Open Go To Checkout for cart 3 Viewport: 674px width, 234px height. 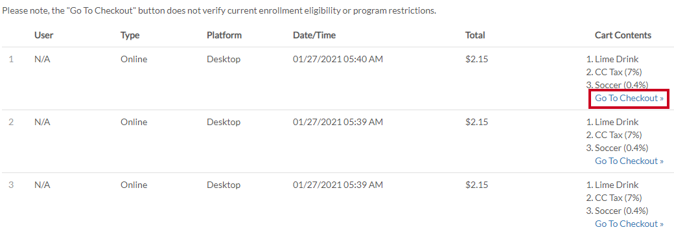629,224
